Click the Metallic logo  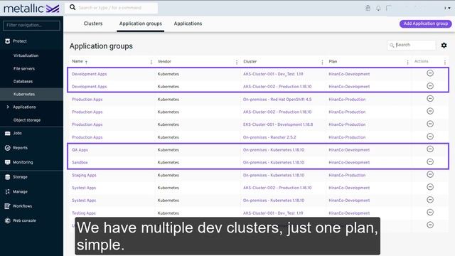pyautogui.click(x=31, y=9)
